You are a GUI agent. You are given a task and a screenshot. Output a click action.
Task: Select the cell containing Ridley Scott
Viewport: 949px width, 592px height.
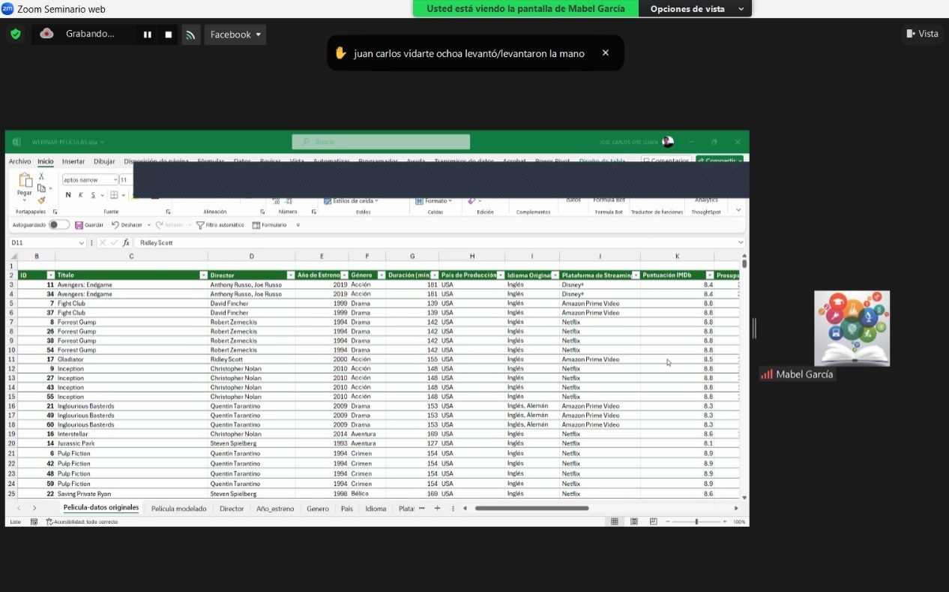(252, 359)
